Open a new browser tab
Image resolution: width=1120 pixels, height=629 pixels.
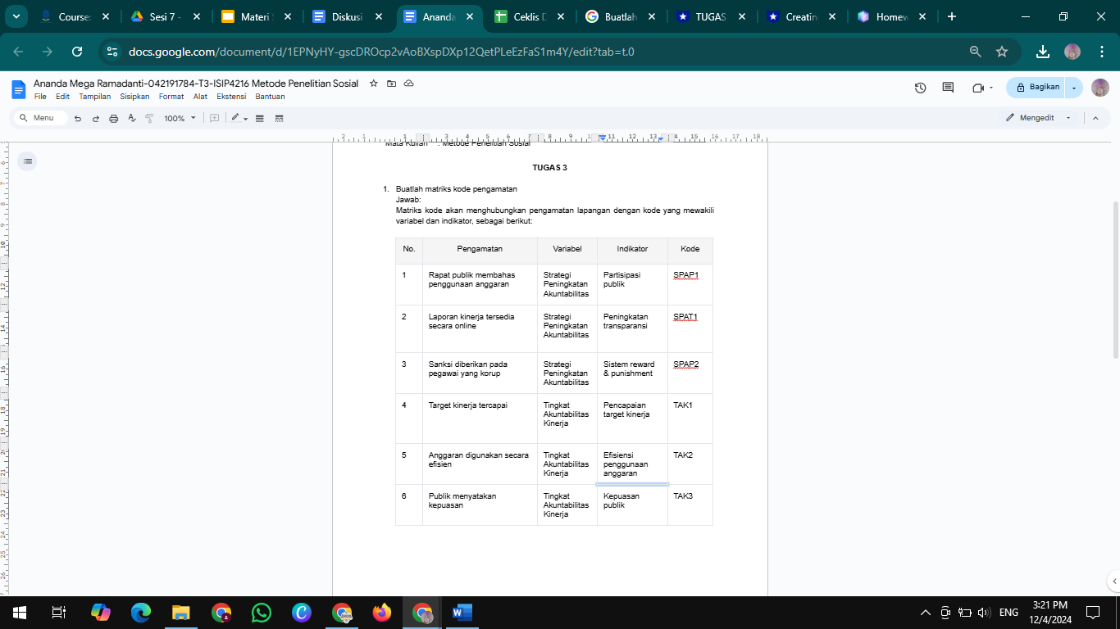pyautogui.click(x=952, y=16)
